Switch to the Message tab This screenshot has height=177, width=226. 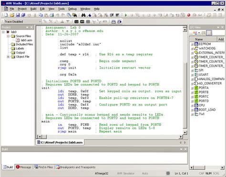[x=23, y=167]
